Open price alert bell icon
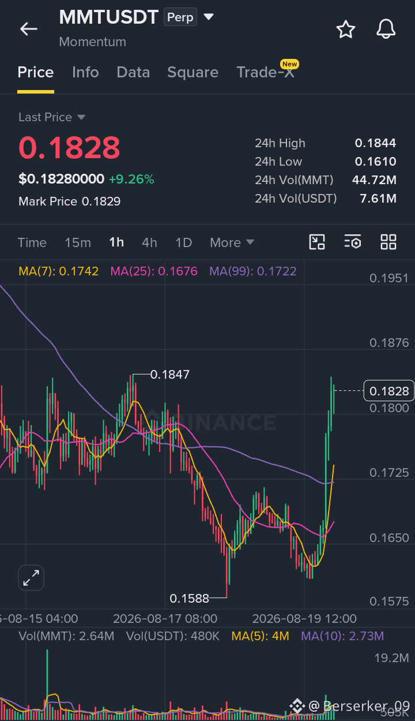 click(x=386, y=29)
